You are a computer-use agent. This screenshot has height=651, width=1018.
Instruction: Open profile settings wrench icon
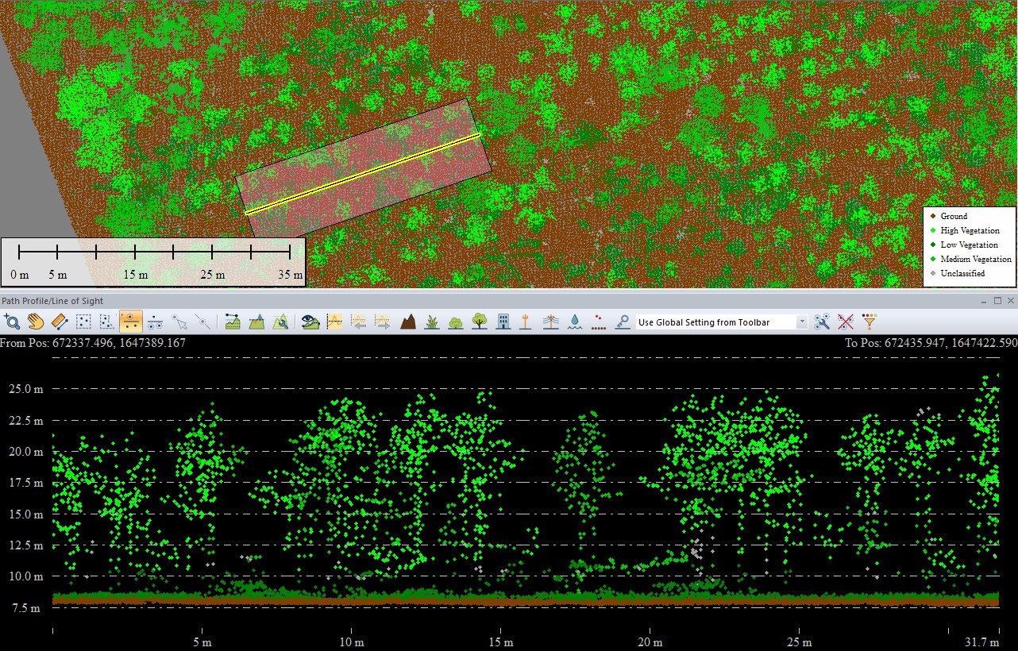[280, 322]
